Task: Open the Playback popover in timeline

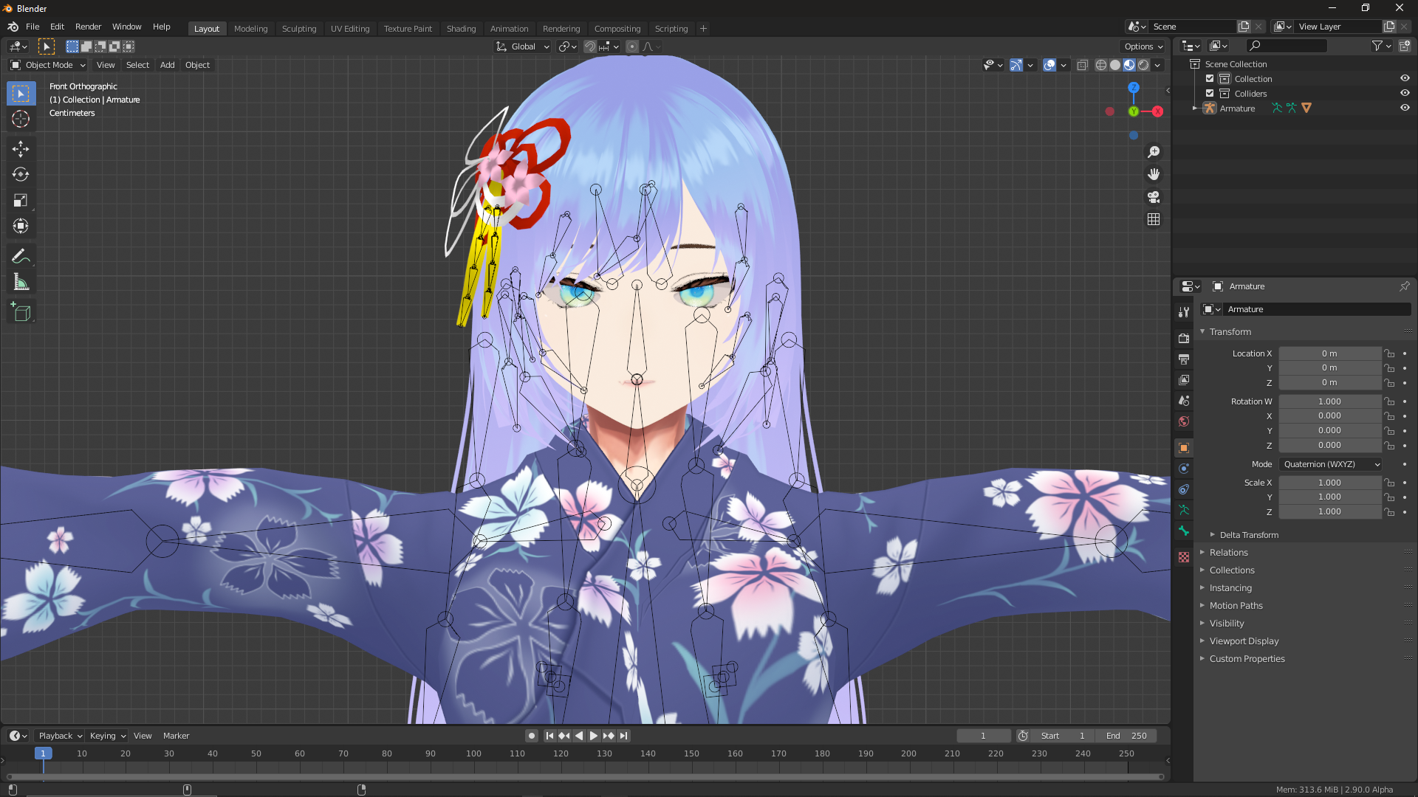Action: point(60,736)
